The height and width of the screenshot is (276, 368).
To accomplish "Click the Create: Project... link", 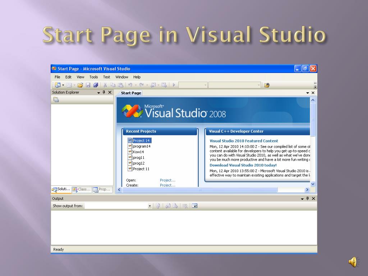I will click(167, 185).
